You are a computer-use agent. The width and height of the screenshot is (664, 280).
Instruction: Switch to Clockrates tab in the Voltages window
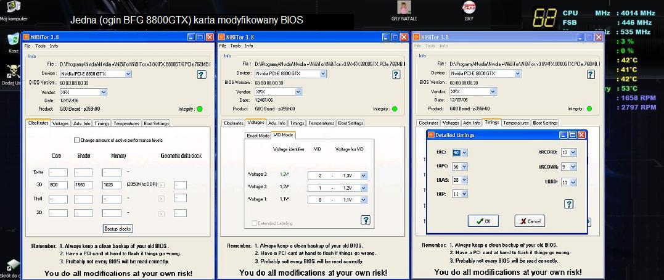[233, 123]
